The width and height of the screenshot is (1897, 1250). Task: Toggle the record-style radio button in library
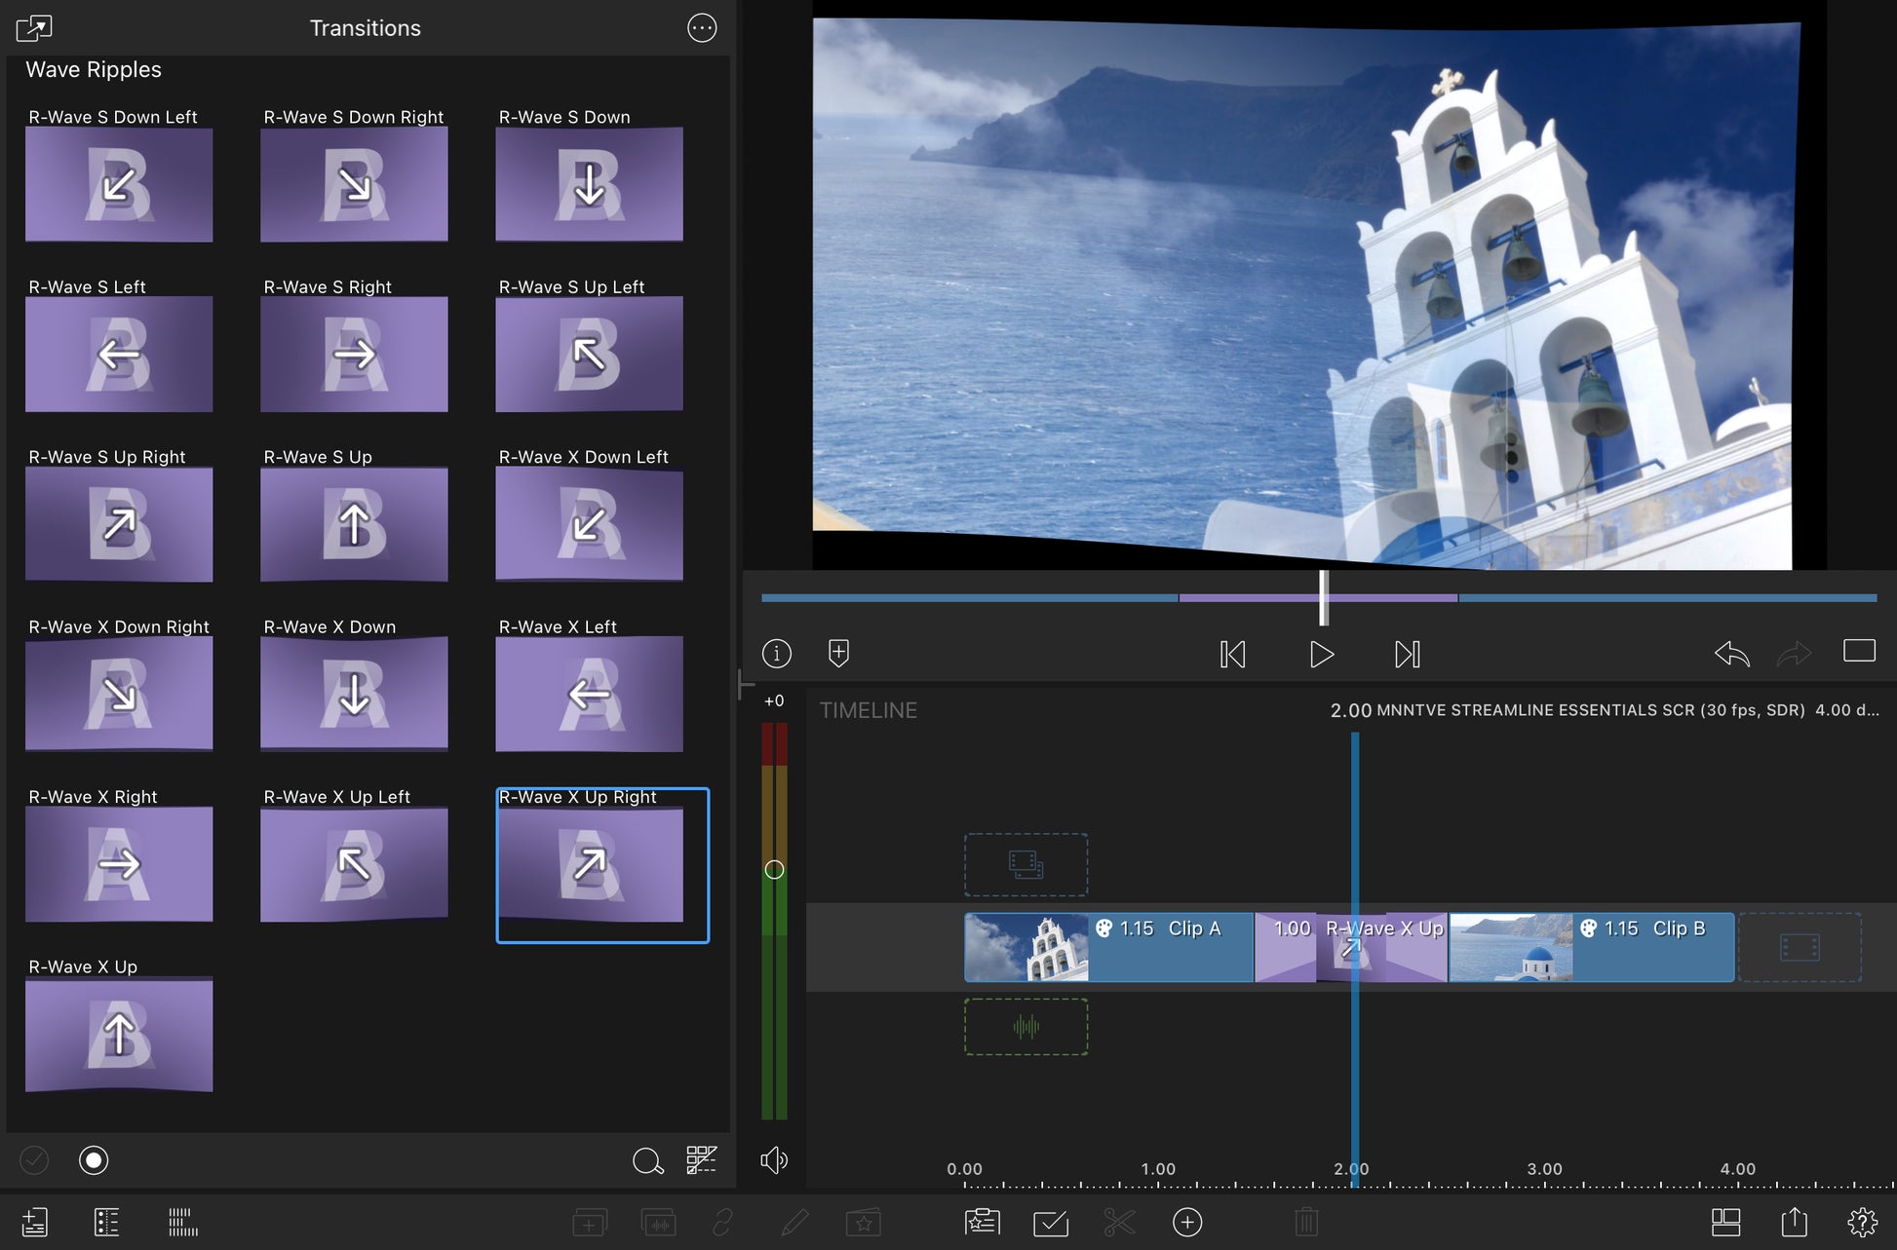(x=94, y=1159)
